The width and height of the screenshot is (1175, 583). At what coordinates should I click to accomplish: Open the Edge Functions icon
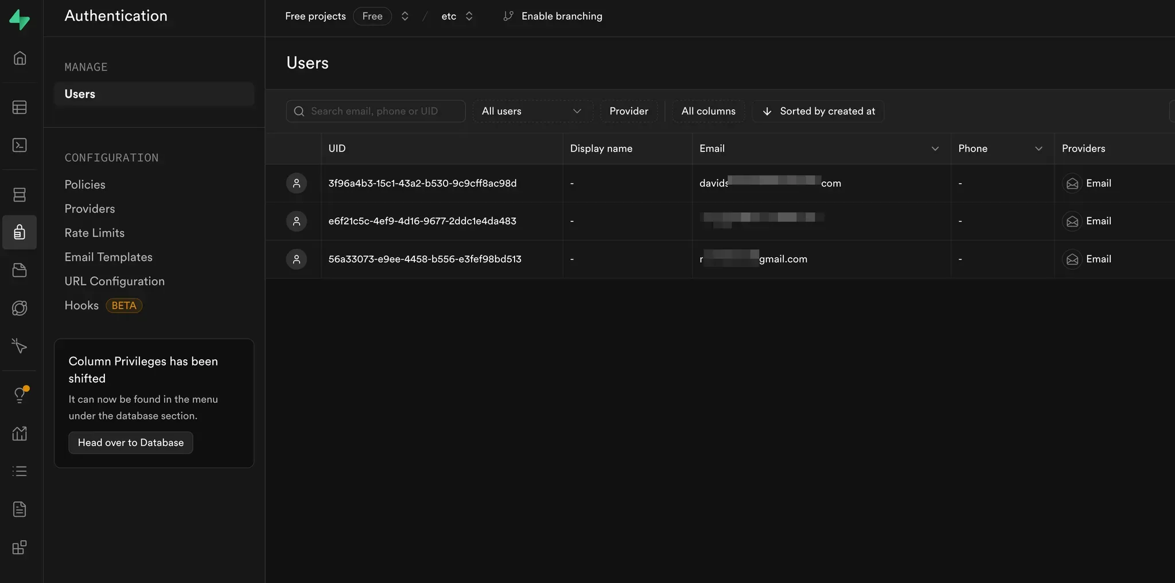20,308
